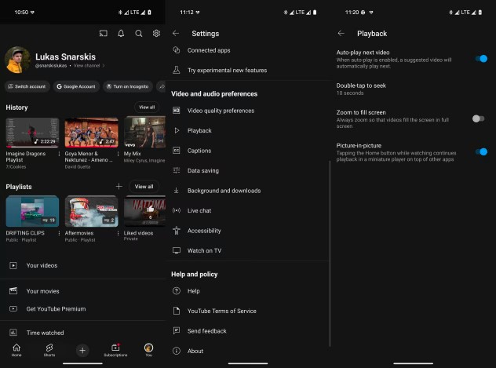The image size is (496, 368).
Task: Tap Google Account button
Action: (x=76, y=86)
